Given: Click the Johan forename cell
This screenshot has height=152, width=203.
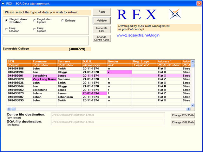Looking at the screenshot, I should 44,97.
